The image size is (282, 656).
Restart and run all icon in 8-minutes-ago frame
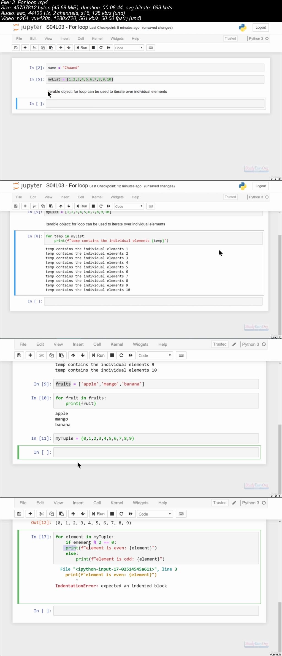click(x=109, y=48)
